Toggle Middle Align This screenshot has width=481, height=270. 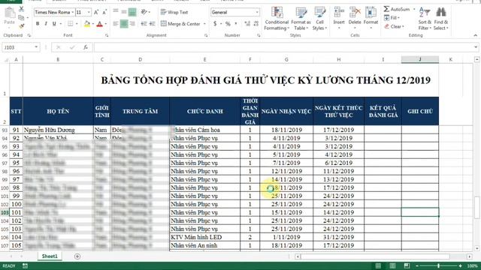tap(124, 12)
